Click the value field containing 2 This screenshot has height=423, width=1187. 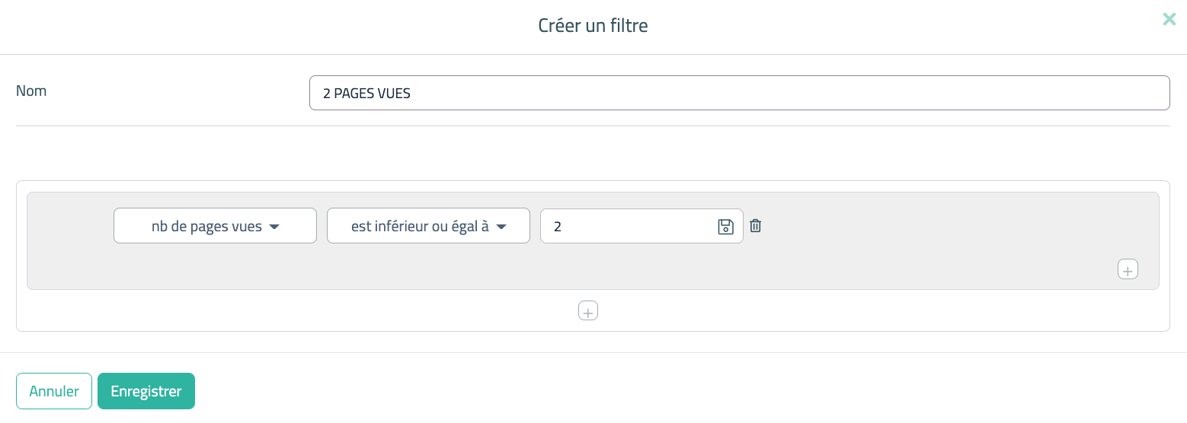pos(625,226)
